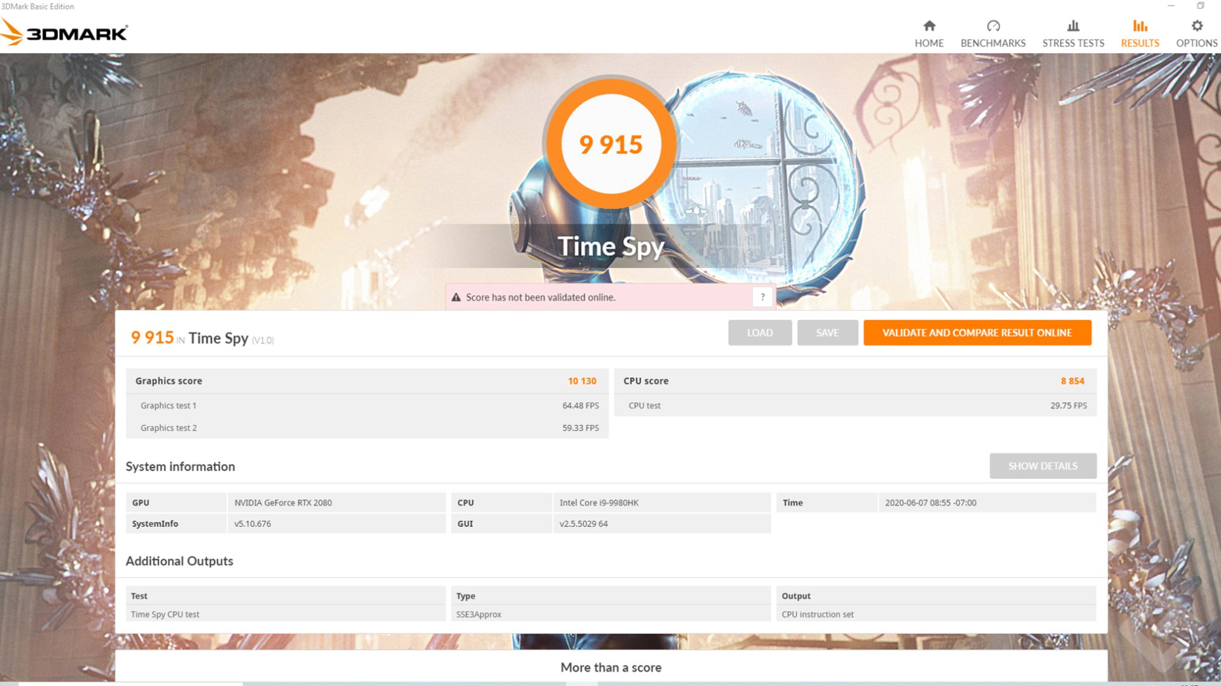Image resolution: width=1221 pixels, height=686 pixels.
Task: Restore the window using the title bar button
Action: click(x=1201, y=6)
